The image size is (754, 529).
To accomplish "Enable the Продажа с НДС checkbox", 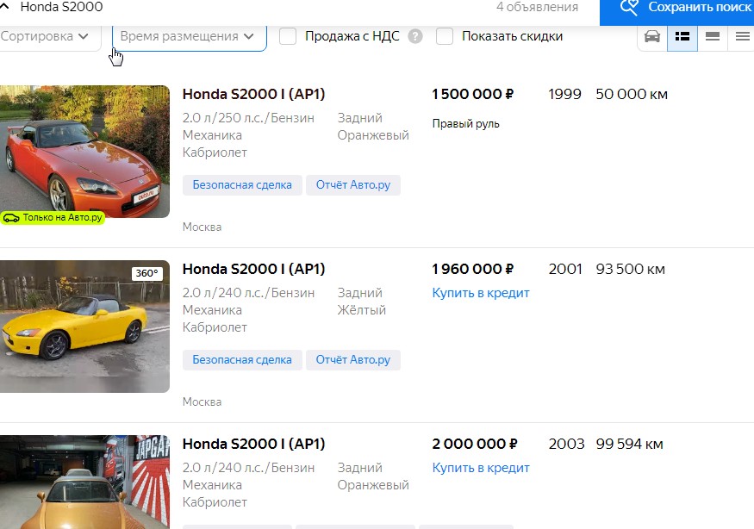I will pyautogui.click(x=288, y=36).
